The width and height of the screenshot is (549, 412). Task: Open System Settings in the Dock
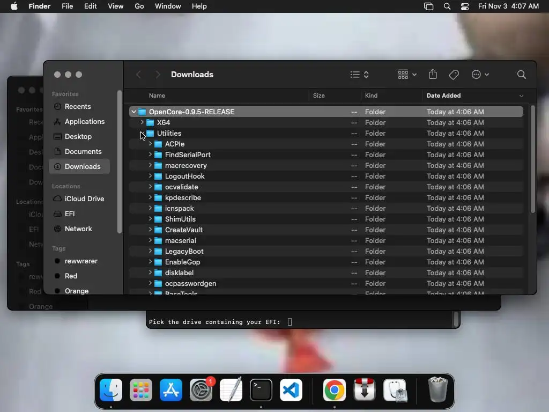click(201, 390)
